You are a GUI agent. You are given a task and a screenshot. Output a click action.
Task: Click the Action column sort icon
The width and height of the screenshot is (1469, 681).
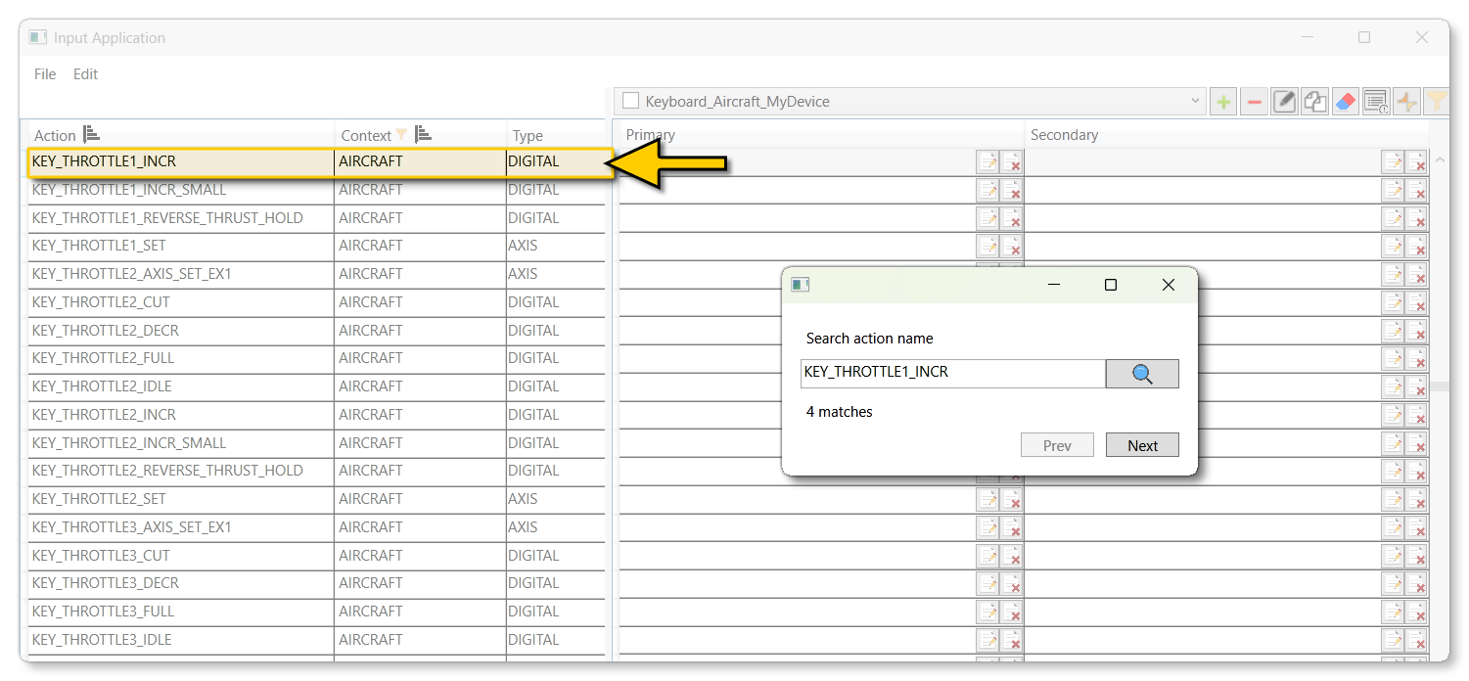point(91,135)
